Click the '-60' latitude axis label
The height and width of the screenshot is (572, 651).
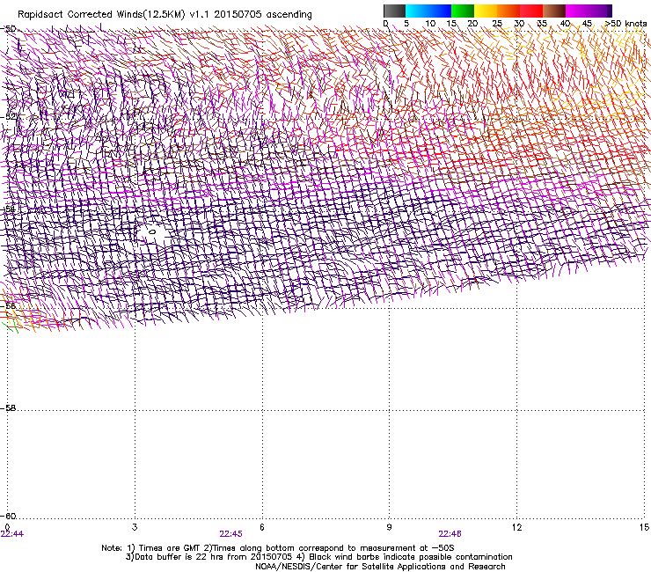pyautogui.click(x=9, y=516)
